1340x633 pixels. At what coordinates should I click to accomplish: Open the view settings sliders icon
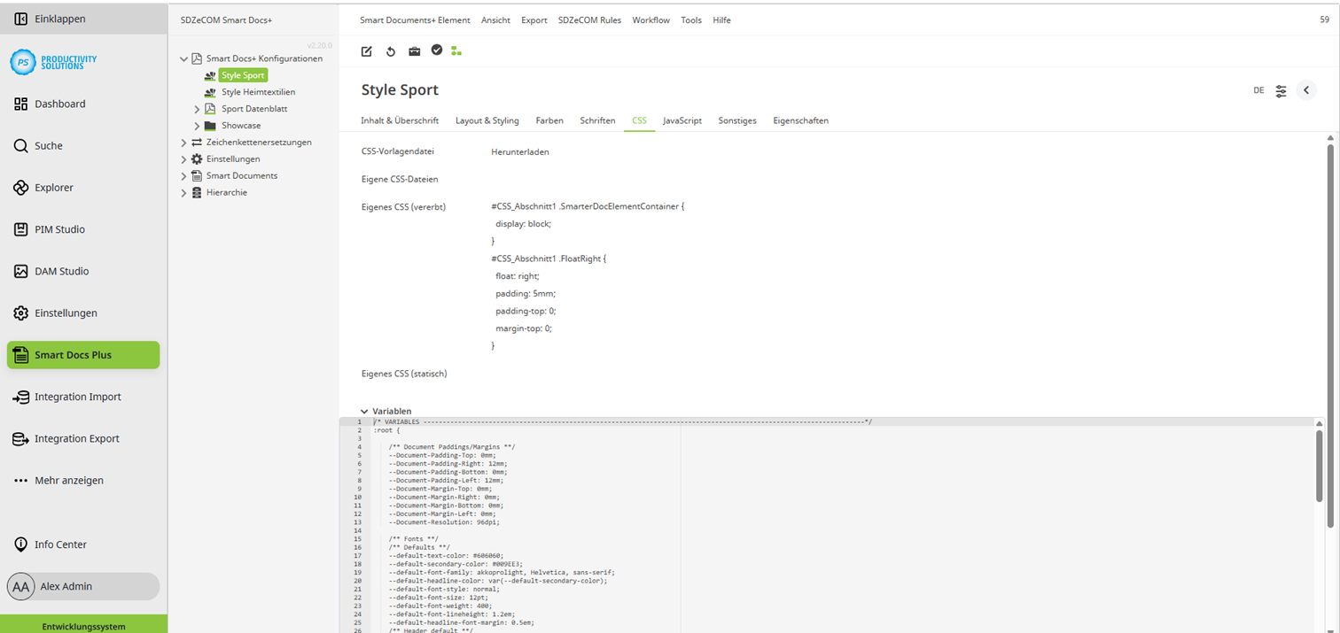tap(1282, 90)
